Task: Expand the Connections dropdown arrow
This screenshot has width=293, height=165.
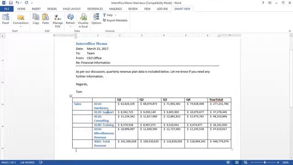Action: 21,27
